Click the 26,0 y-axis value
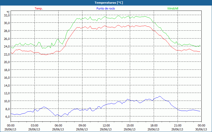The height and width of the screenshot is (132, 212). [x=7, y=39]
